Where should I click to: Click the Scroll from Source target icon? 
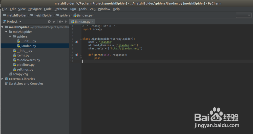(x=49, y=22)
